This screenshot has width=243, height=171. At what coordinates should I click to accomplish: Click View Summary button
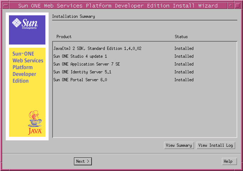click(179, 145)
